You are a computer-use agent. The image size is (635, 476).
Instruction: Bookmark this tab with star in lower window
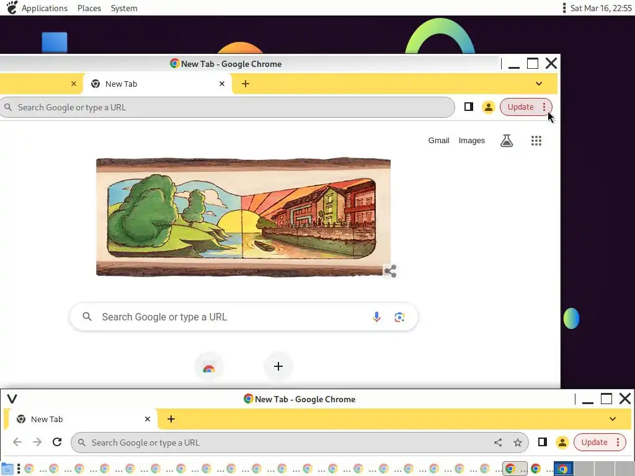pos(518,443)
